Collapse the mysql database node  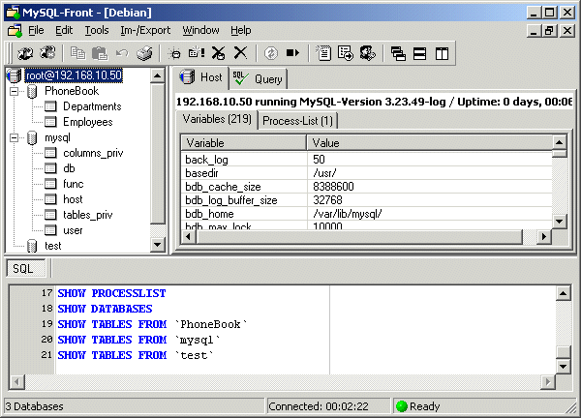coord(15,137)
